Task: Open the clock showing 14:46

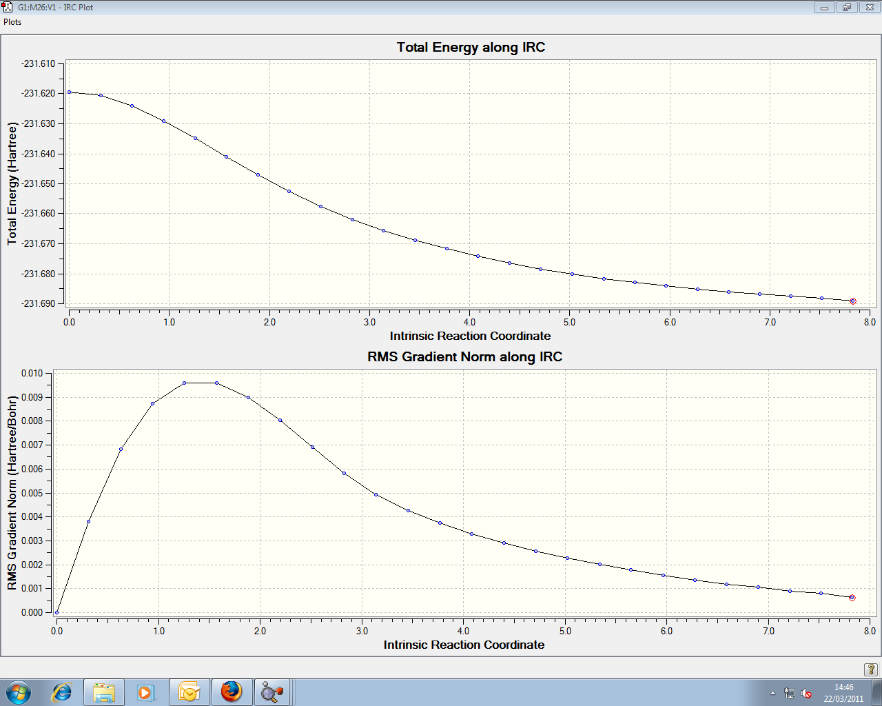Action: coord(843,687)
